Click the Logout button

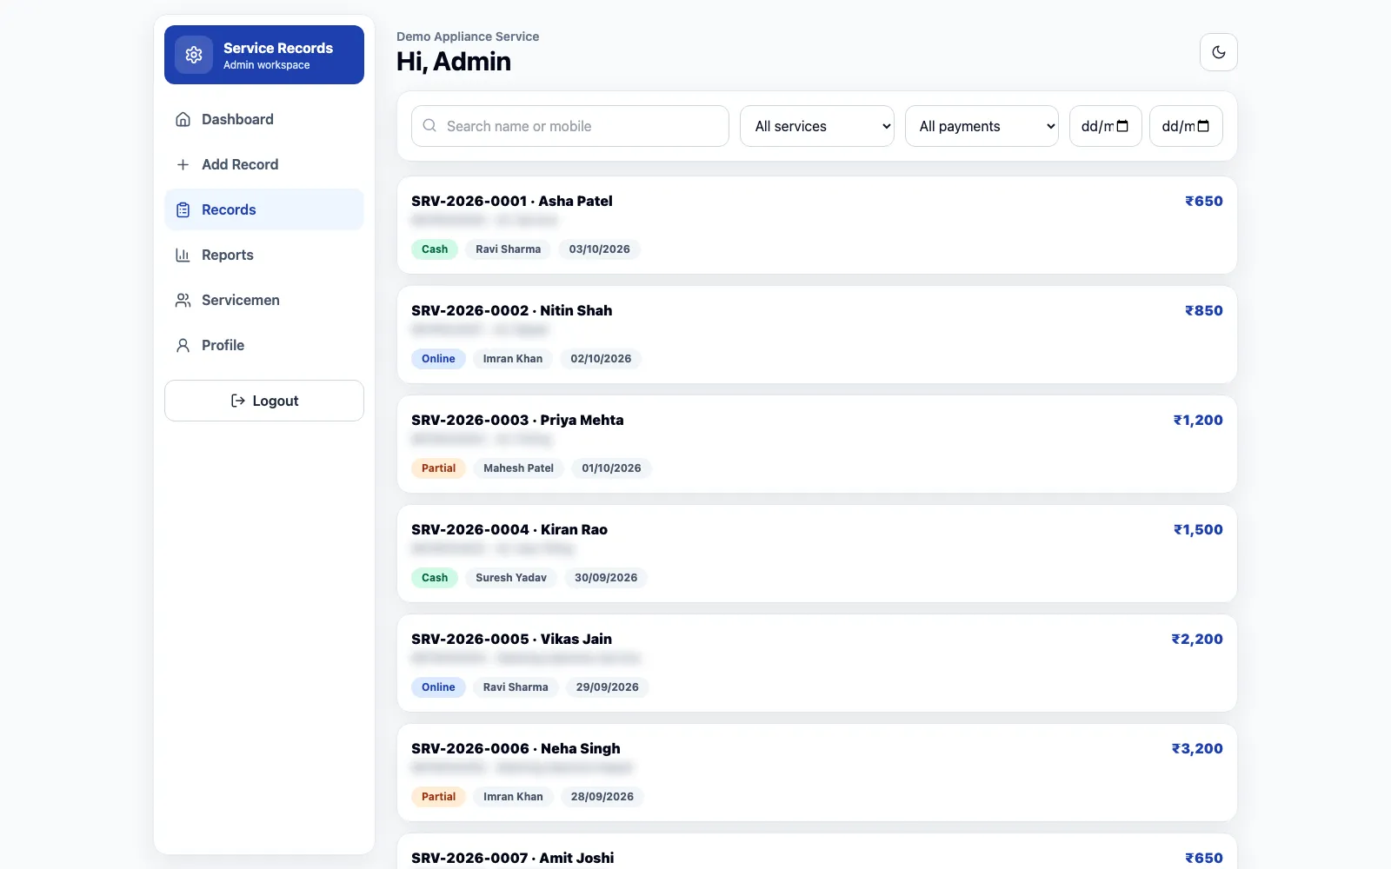(x=264, y=401)
